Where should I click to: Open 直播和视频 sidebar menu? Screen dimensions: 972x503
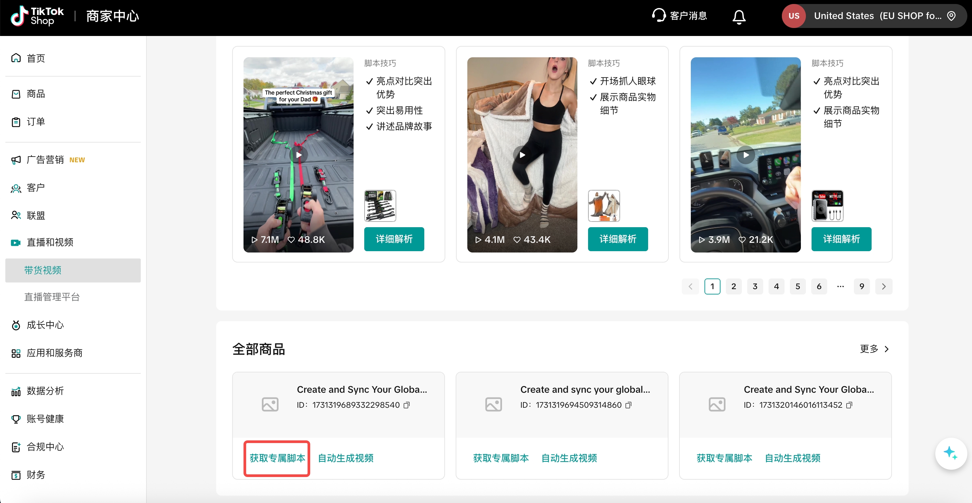(50, 242)
